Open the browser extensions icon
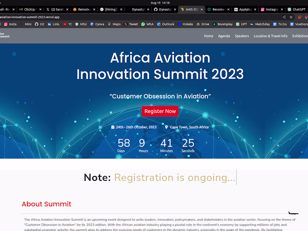This screenshot has width=308, height=231. click(x=299, y=17)
